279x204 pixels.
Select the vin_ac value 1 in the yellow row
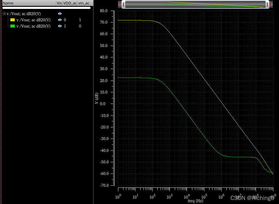coord(80,20)
